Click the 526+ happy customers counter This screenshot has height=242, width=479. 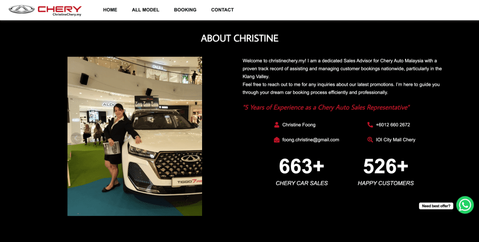click(x=385, y=172)
